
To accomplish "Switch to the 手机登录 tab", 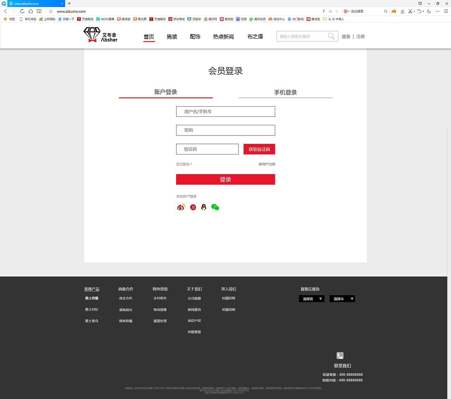I will point(285,92).
